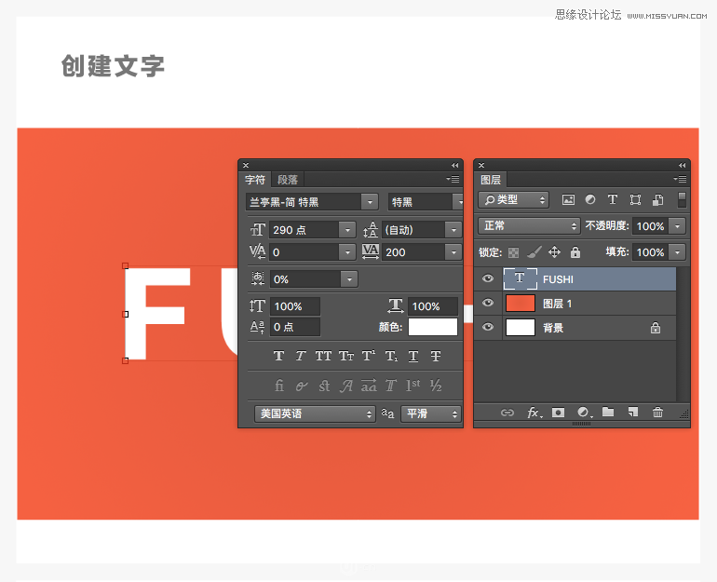
Task: Enable All Caps text style
Action: point(323,356)
